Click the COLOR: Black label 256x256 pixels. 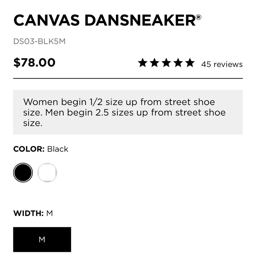tap(41, 149)
